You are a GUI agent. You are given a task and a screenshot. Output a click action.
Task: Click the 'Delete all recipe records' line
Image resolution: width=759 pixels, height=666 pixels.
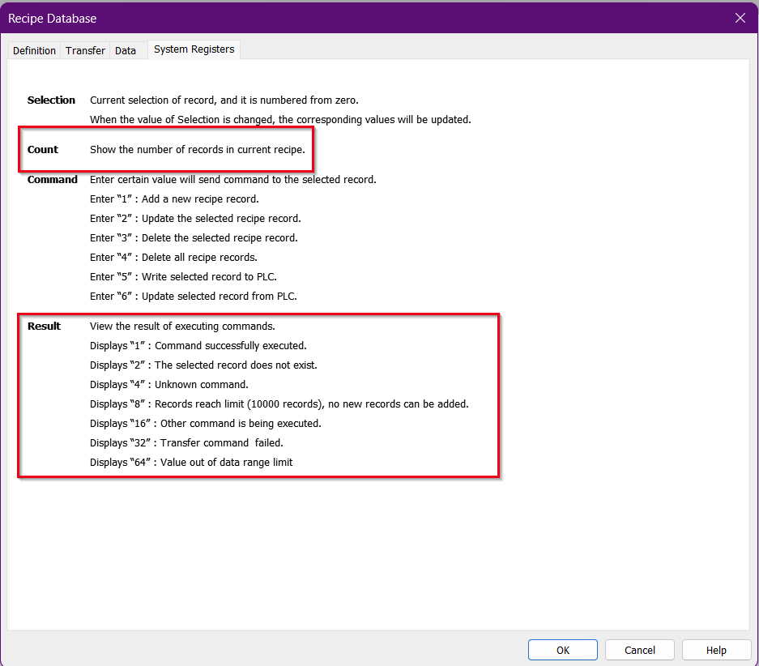tap(173, 258)
